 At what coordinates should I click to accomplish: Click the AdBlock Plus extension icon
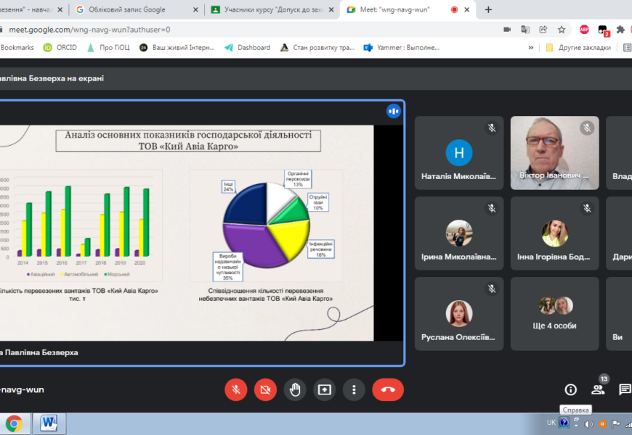[584, 30]
